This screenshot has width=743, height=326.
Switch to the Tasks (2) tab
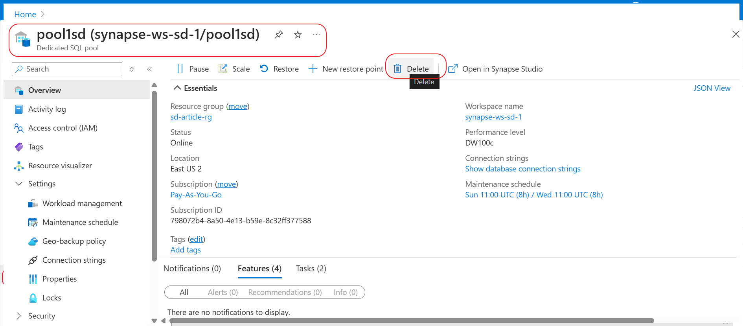(x=311, y=269)
